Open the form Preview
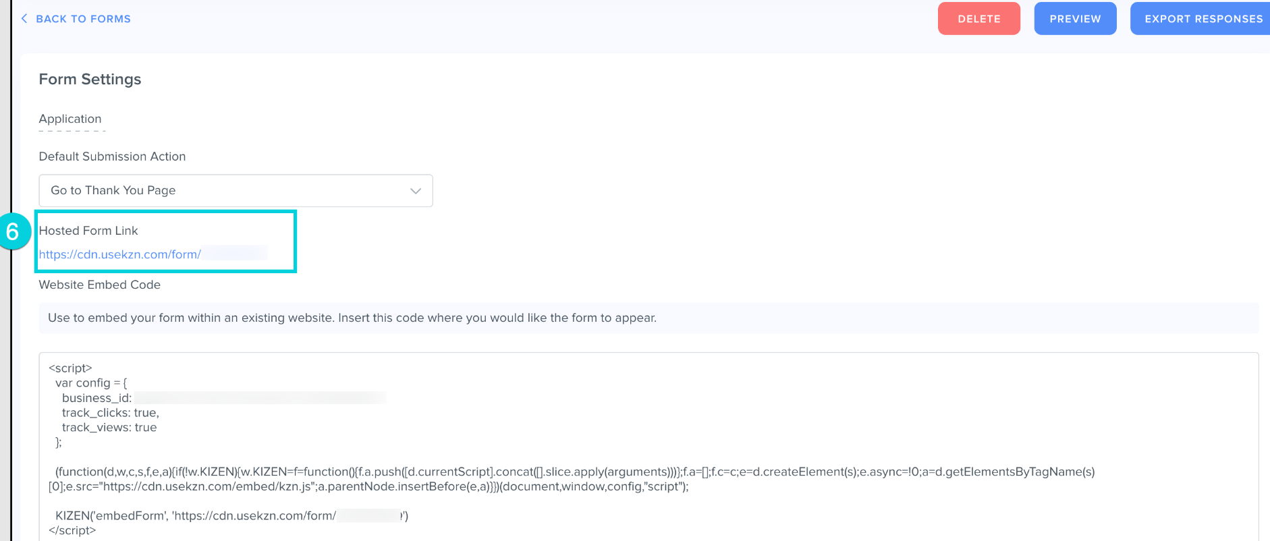Screen dimensions: 1270x541 (x=1075, y=19)
